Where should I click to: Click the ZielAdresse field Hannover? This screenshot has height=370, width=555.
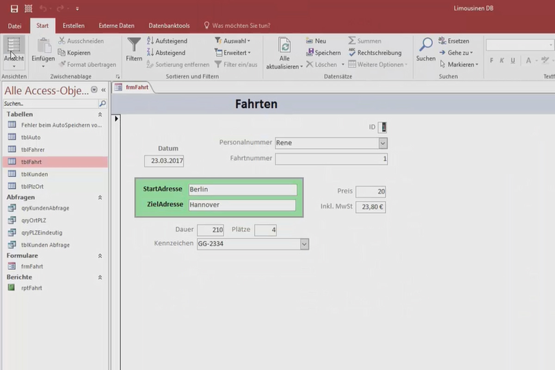(242, 205)
